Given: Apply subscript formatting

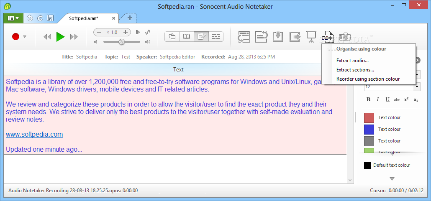Looking at the screenshot, I should tap(416, 100).
